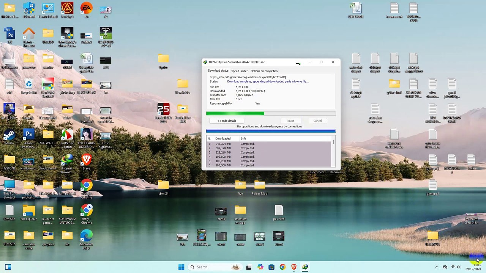Open Microsoft Store from the taskbar
This screenshot has height=273, width=486.
coord(271,267)
